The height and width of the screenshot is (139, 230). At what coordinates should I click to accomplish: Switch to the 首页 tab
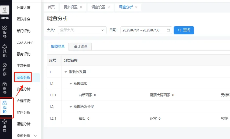click(51, 7)
